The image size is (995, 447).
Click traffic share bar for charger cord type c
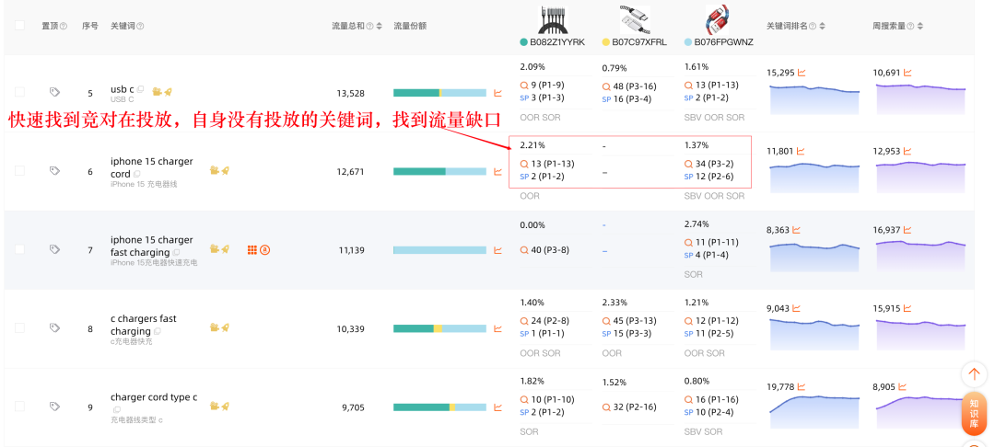click(439, 407)
